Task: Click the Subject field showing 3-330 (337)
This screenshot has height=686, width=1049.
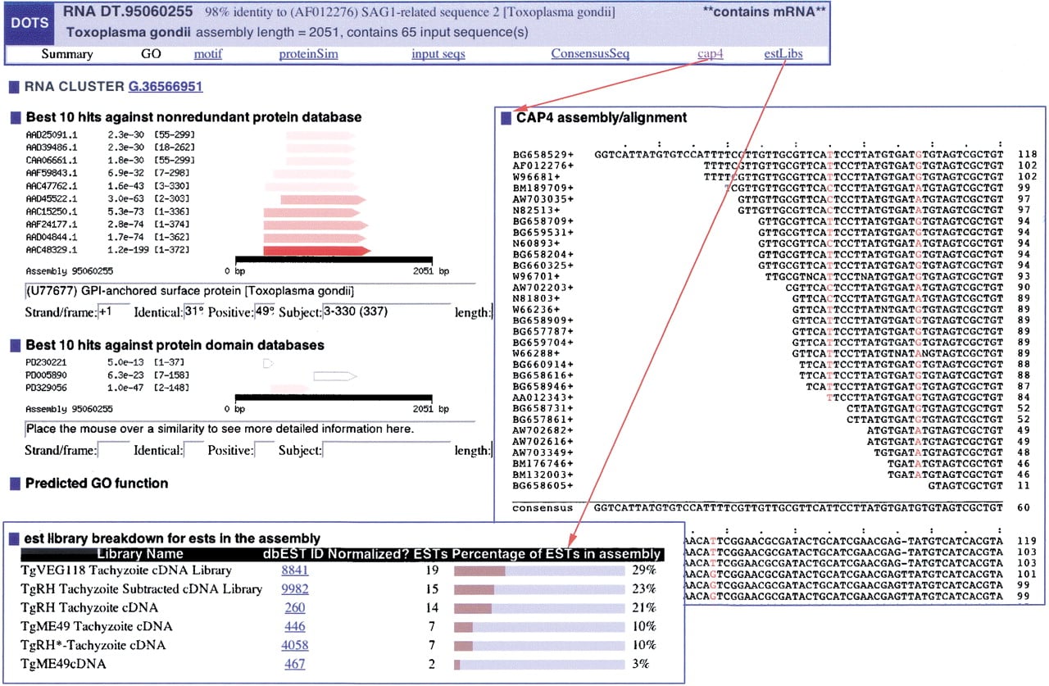Action: (x=387, y=312)
